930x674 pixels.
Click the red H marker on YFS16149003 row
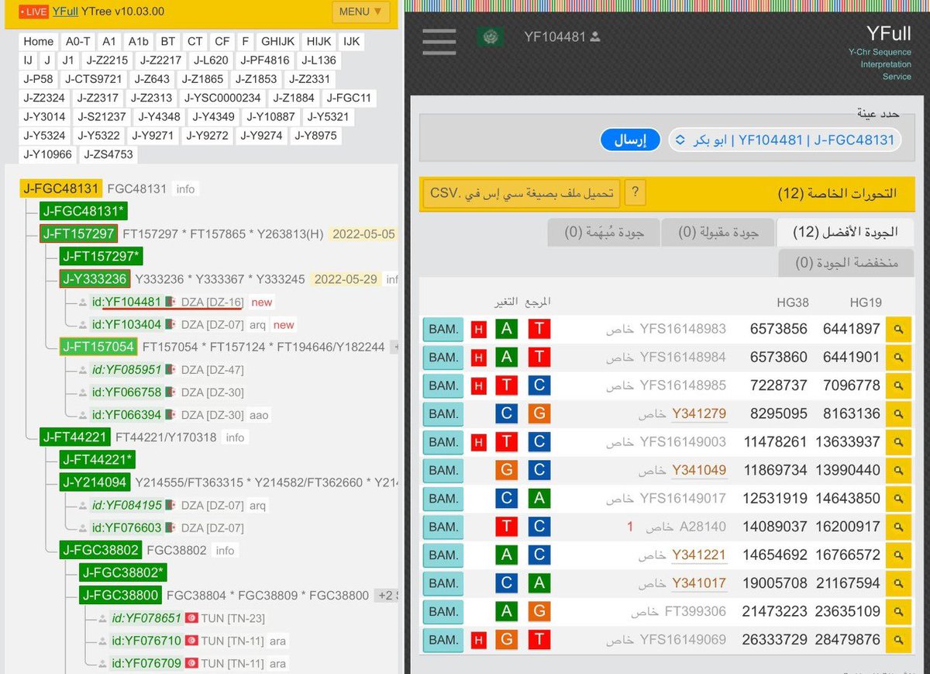pyautogui.click(x=479, y=443)
